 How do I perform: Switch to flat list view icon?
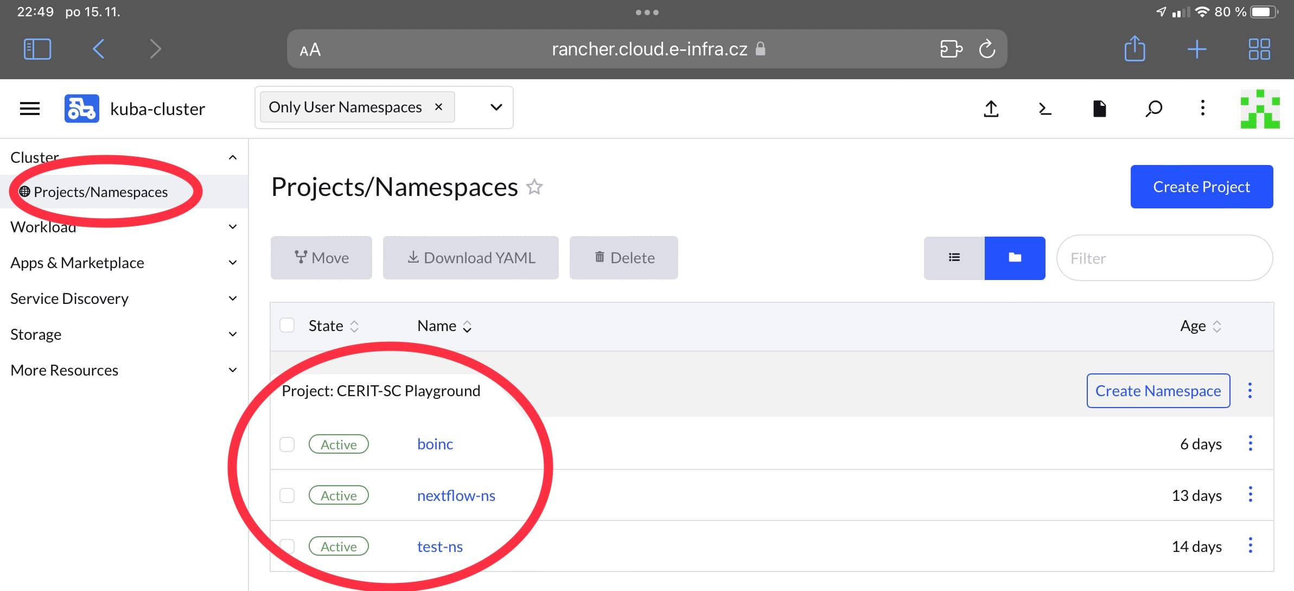pos(954,258)
